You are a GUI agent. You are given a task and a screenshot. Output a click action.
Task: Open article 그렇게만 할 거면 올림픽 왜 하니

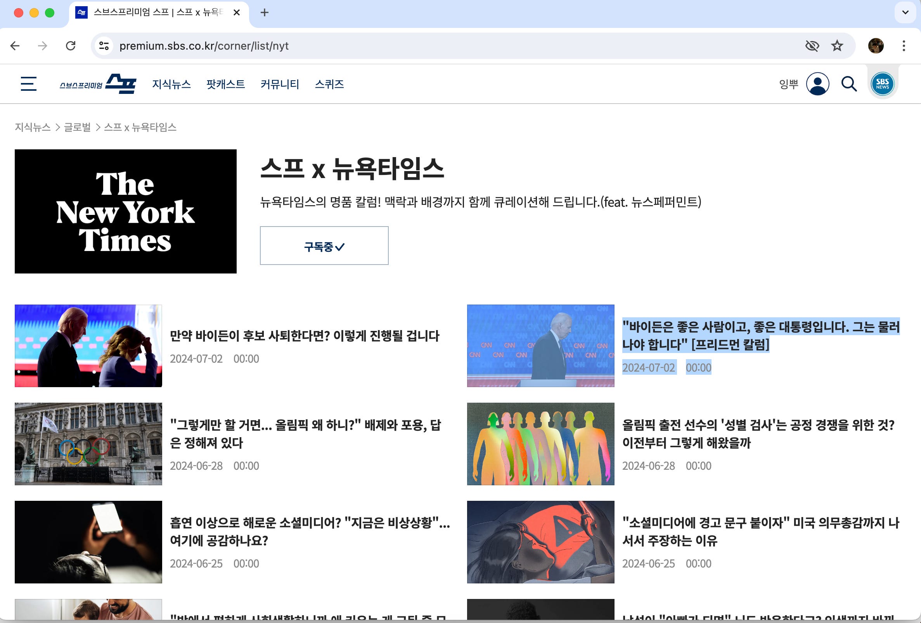[305, 434]
